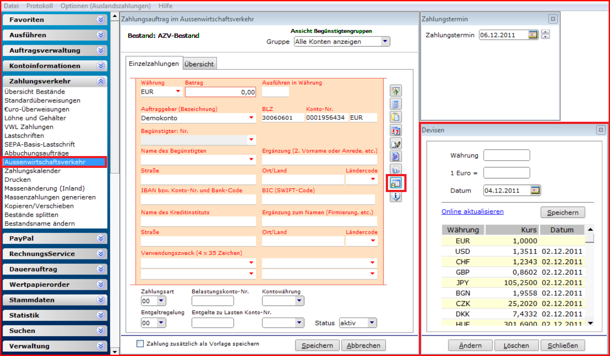Click the Schließen button in Devisen
The width and height of the screenshot is (610, 356).
[563, 345]
